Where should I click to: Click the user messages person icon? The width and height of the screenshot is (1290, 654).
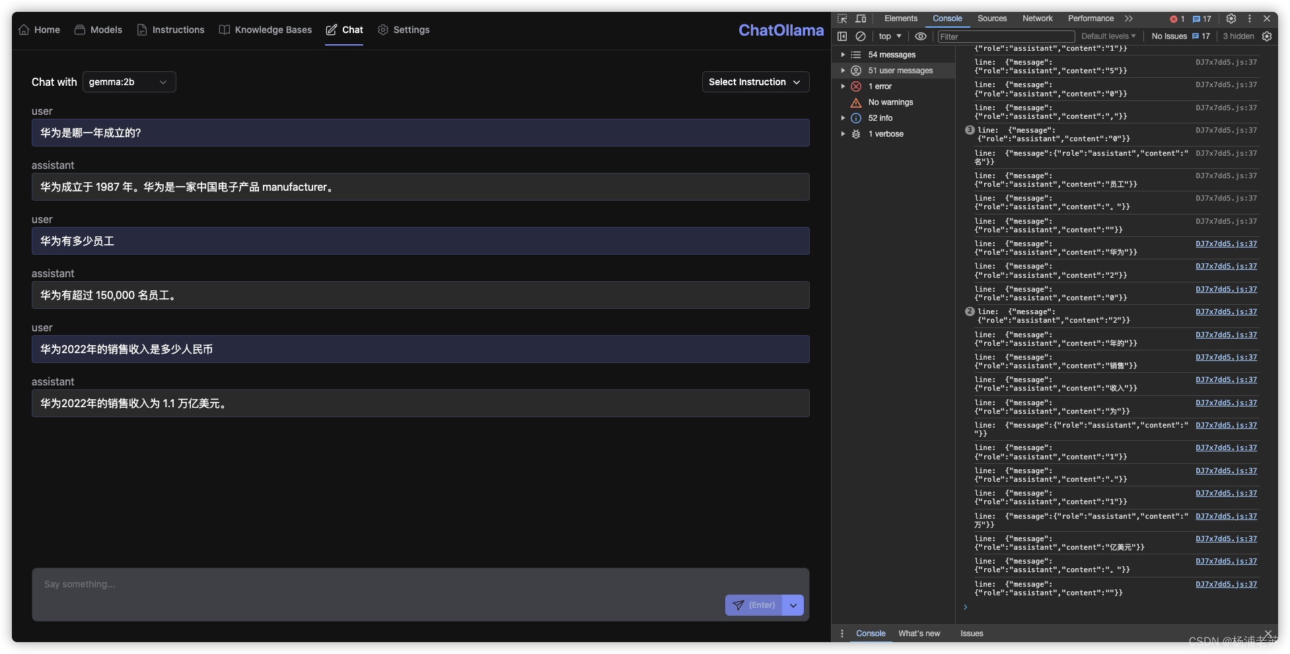click(856, 71)
